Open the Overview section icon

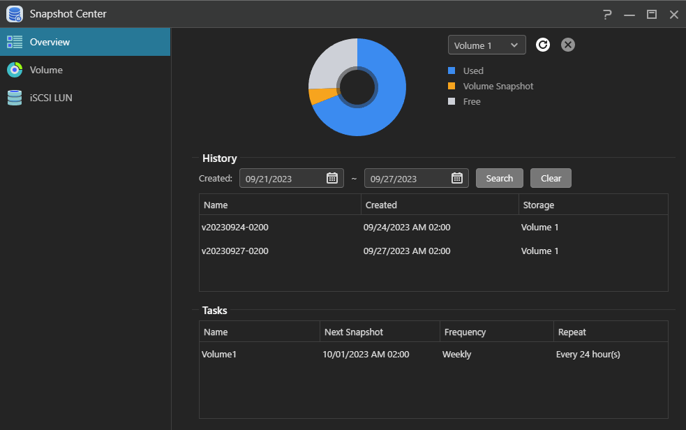(x=15, y=42)
